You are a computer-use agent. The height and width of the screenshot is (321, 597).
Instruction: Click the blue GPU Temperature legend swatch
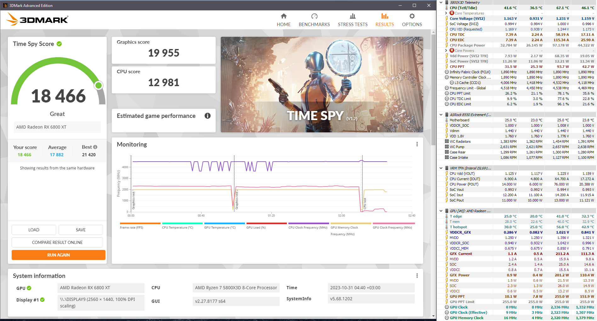click(x=225, y=224)
